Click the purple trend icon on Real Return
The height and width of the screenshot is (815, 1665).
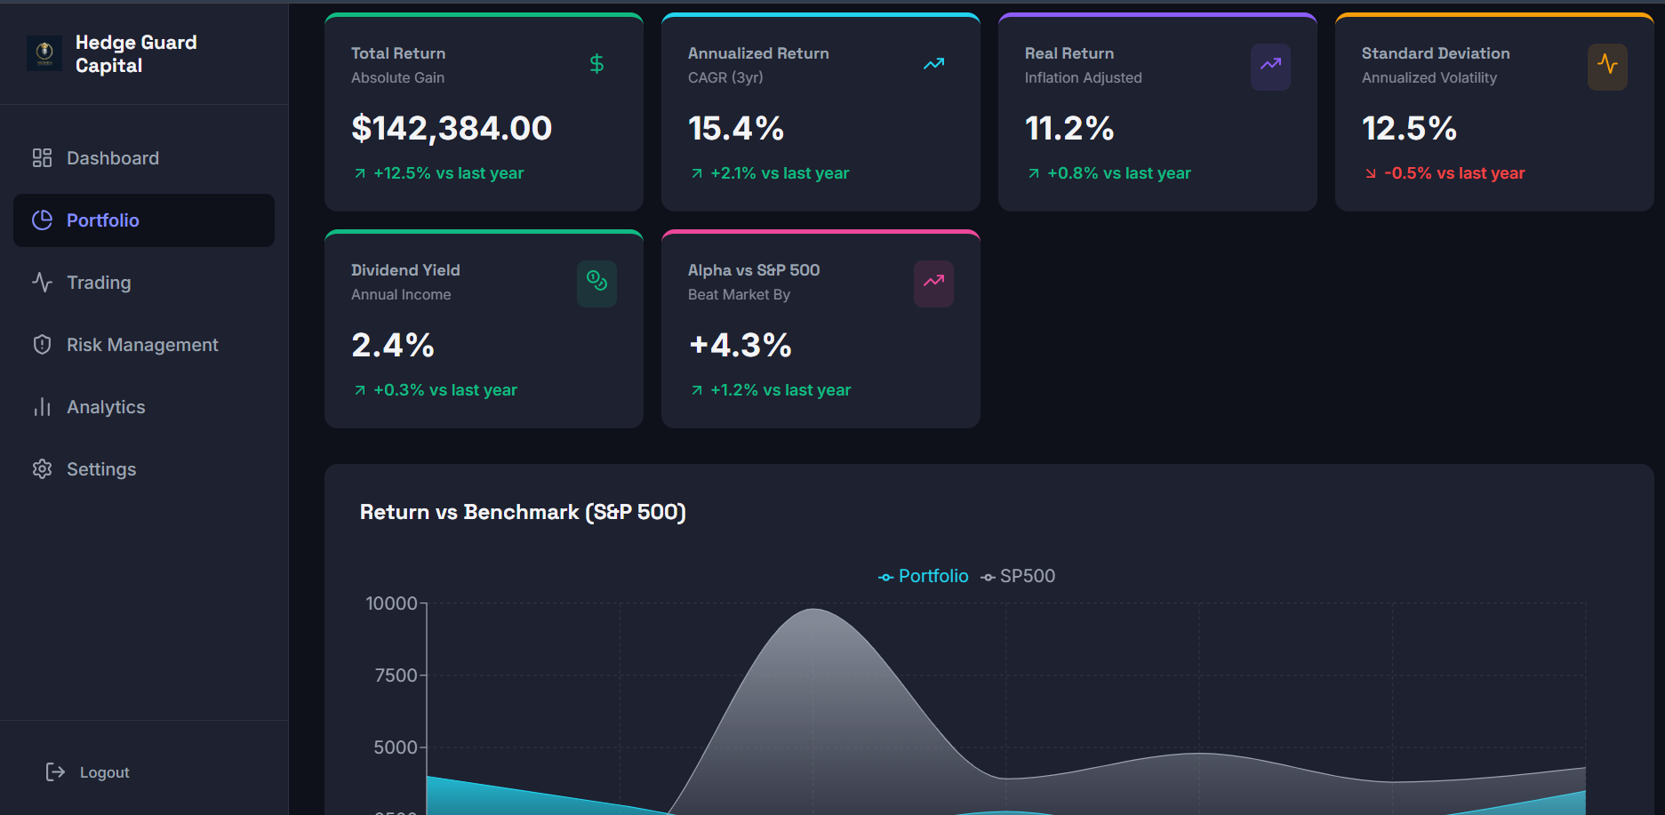(x=1270, y=67)
